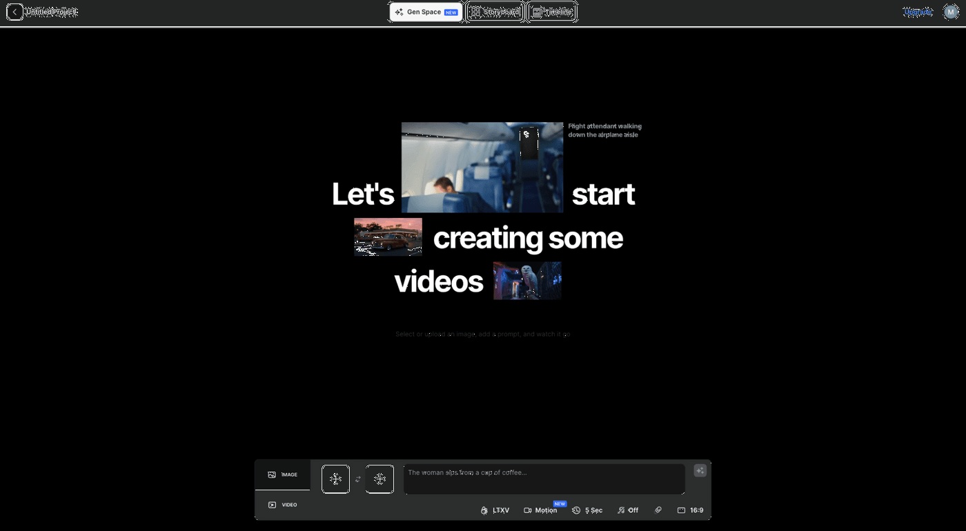Open the 16:9 aspect ratio dropdown
The height and width of the screenshot is (531, 966).
click(x=690, y=510)
